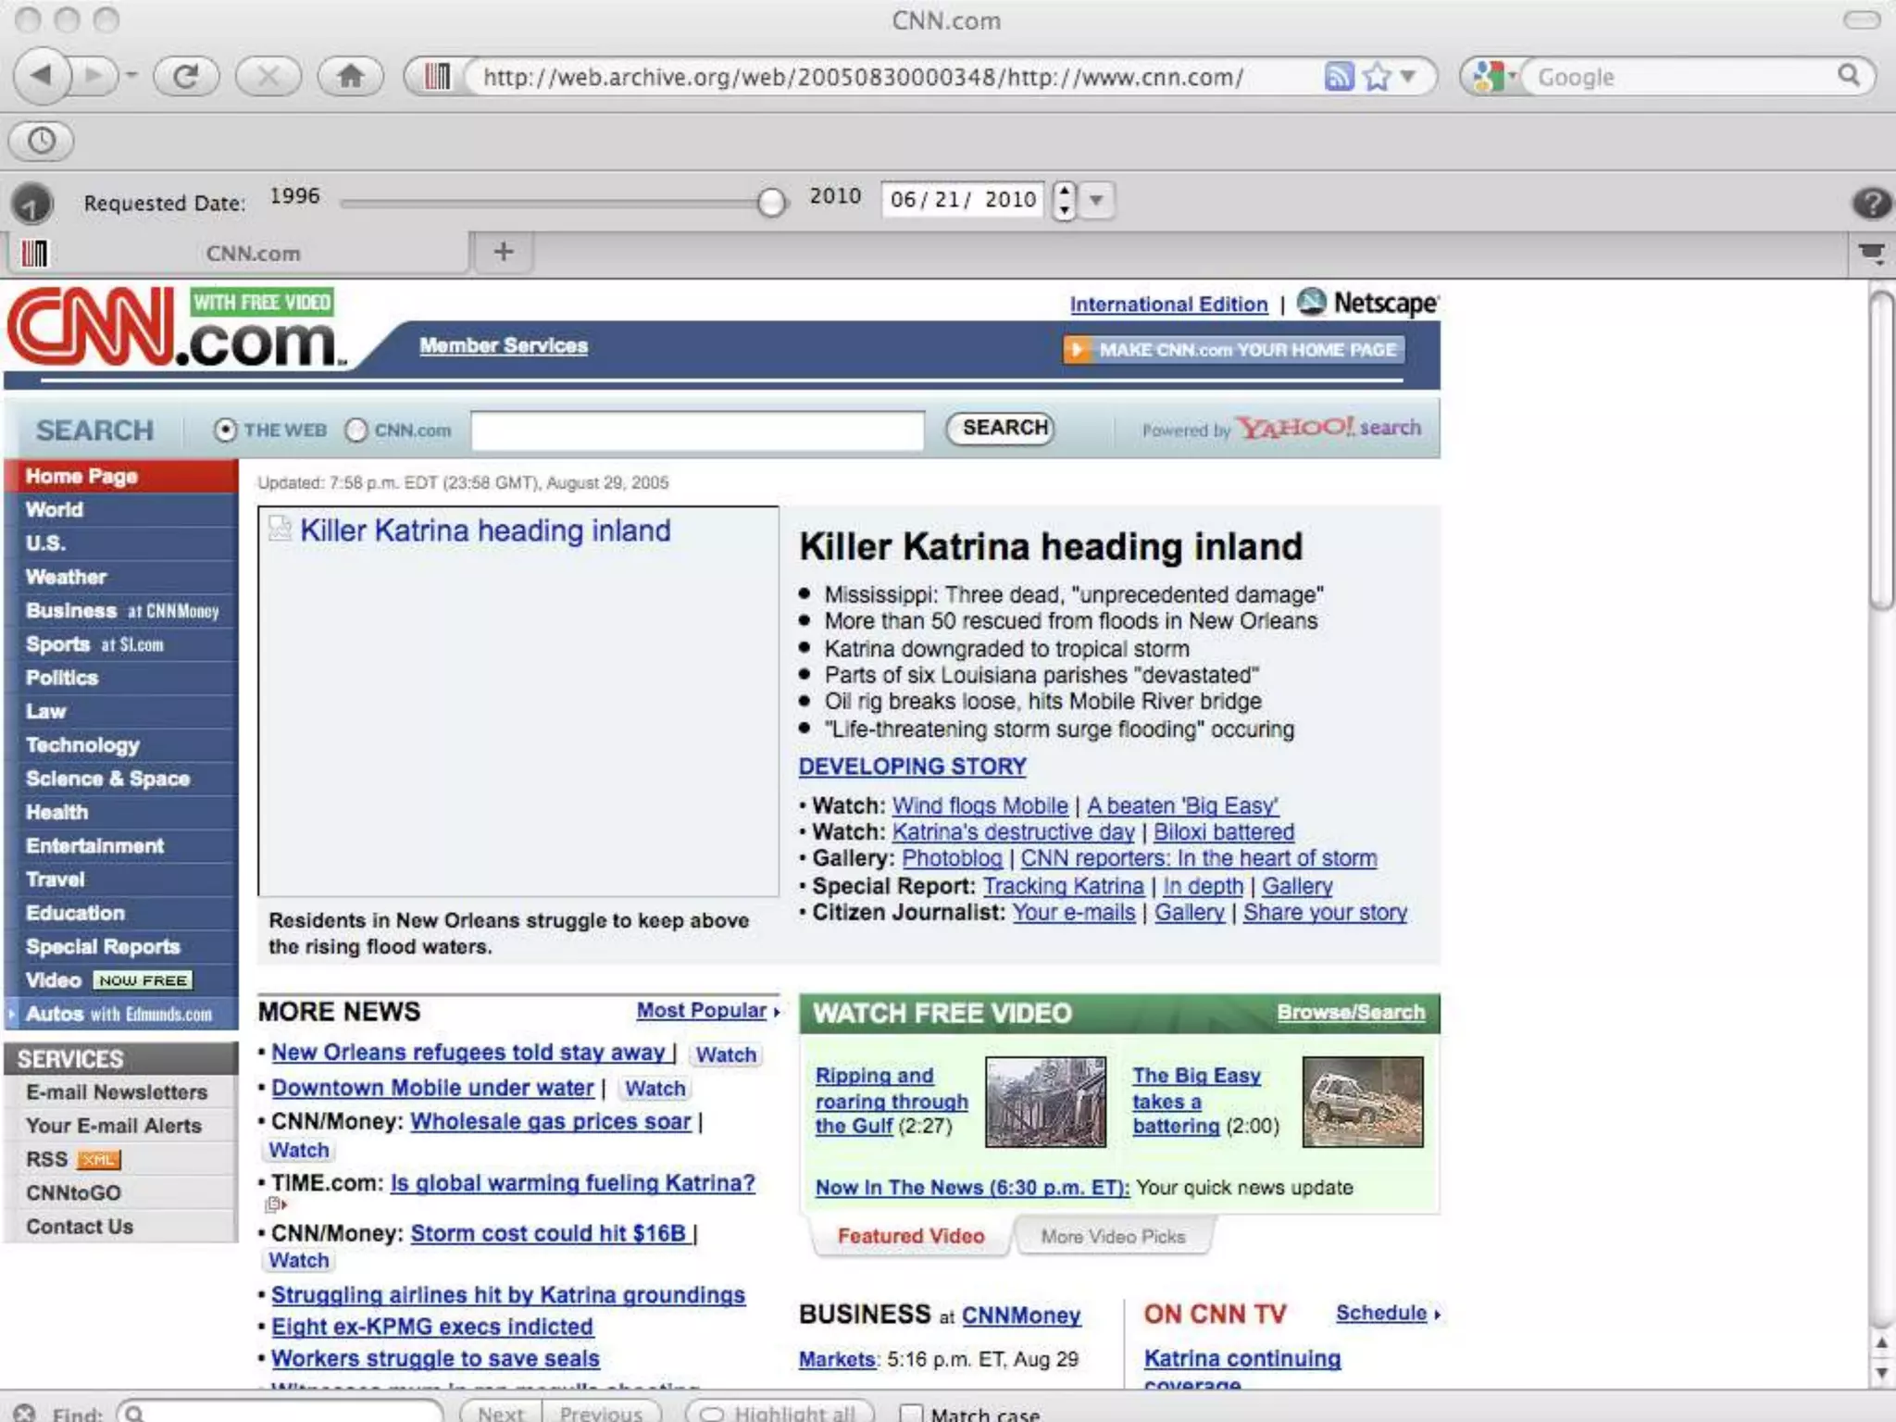Click the yellow-labeled SEARCH button
This screenshot has width=1896, height=1422.
[x=1001, y=428]
